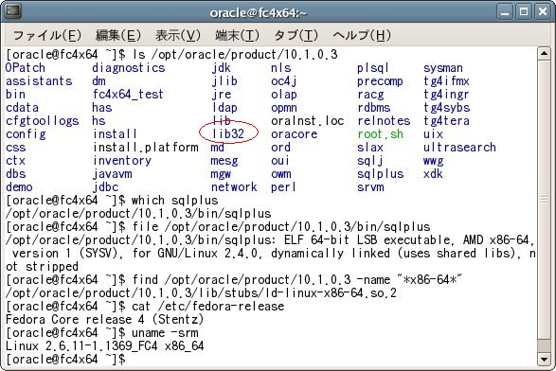Click the tg4sybs directory name
The height and width of the screenshot is (371, 556).
coord(446,108)
